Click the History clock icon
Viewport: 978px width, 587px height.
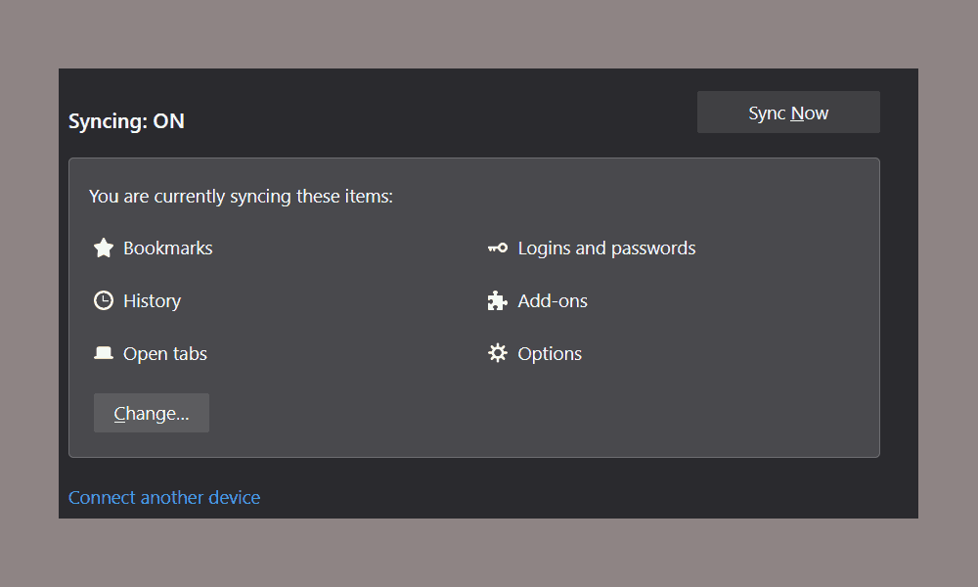(x=105, y=300)
